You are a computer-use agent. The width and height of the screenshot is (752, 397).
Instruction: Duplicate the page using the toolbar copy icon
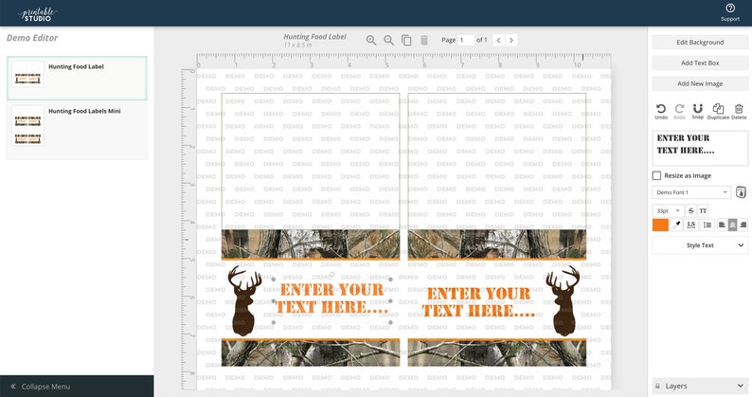coord(406,41)
